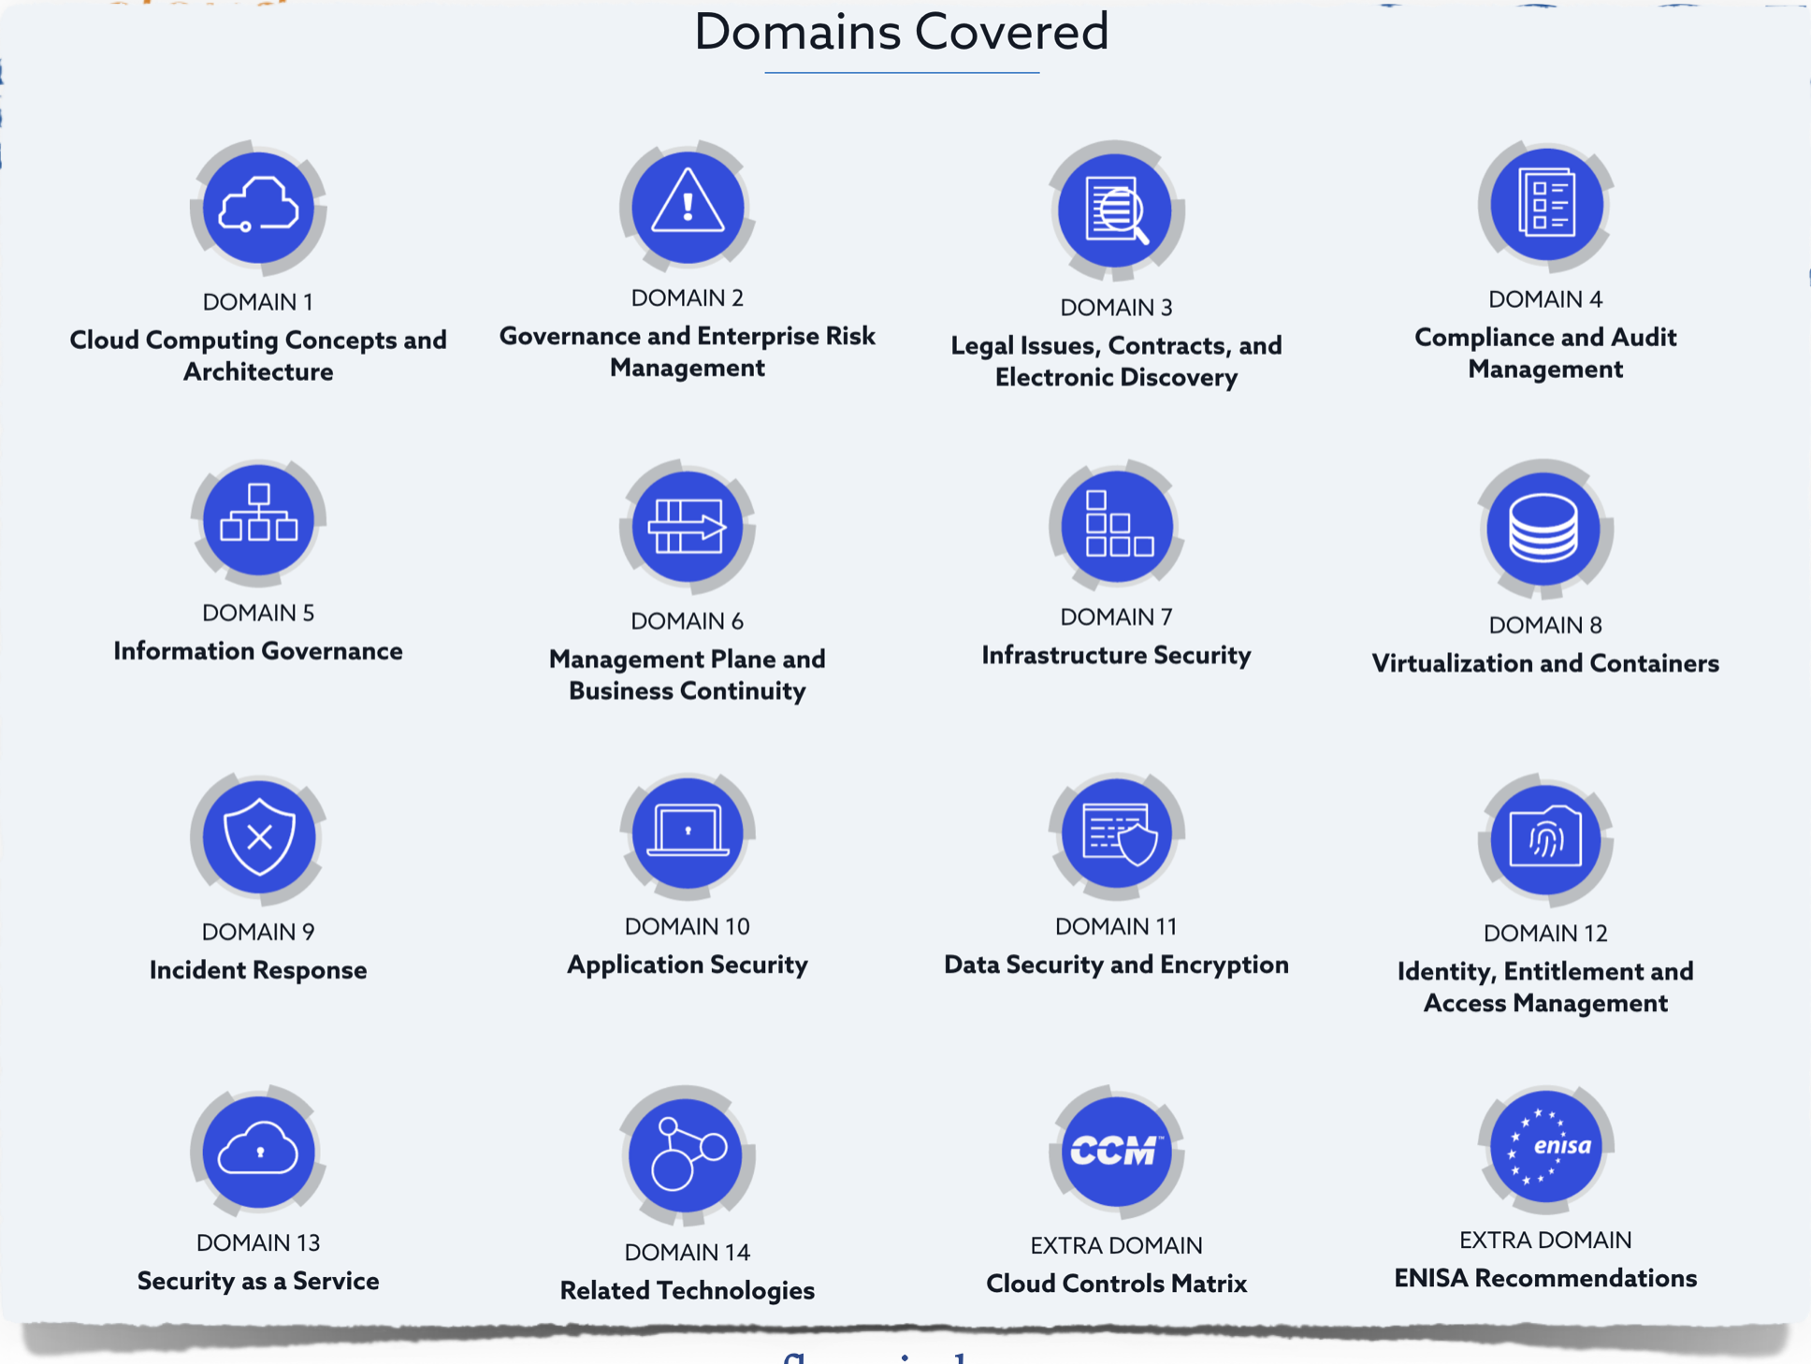Click the Domain 6 management plane arrow icon
The width and height of the screenshot is (1811, 1364).
[x=688, y=526]
